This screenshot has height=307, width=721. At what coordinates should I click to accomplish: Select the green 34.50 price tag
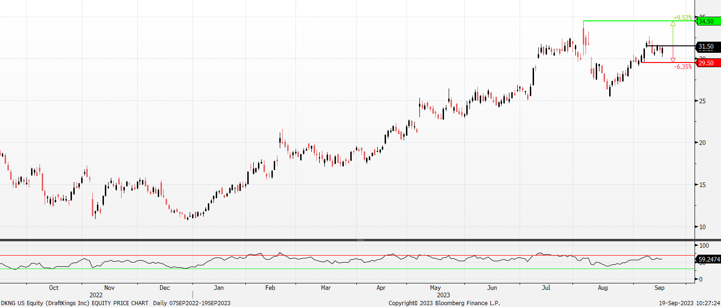[x=708, y=21]
